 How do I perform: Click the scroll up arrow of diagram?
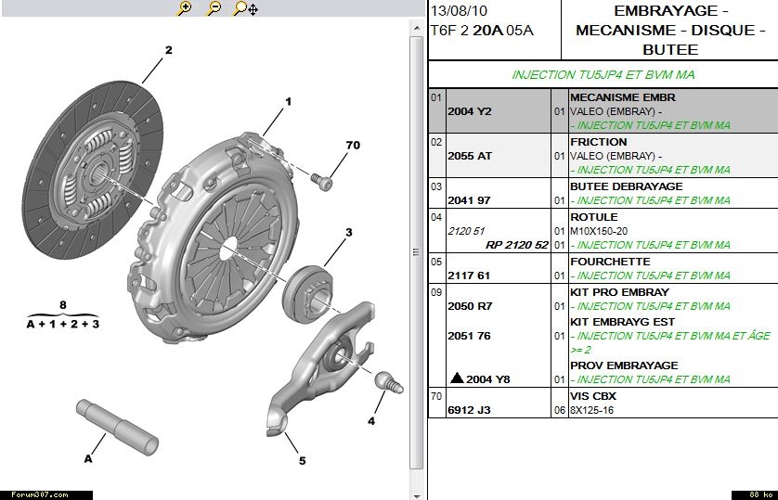tap(417, 29)
